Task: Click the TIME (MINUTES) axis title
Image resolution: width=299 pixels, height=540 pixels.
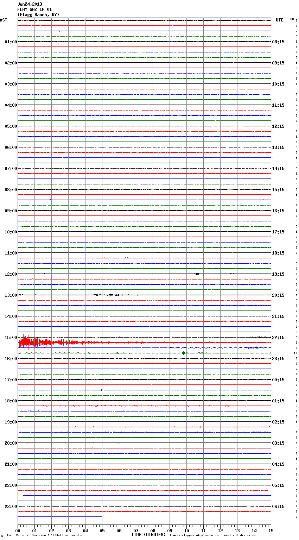Action: coord(148,535)
